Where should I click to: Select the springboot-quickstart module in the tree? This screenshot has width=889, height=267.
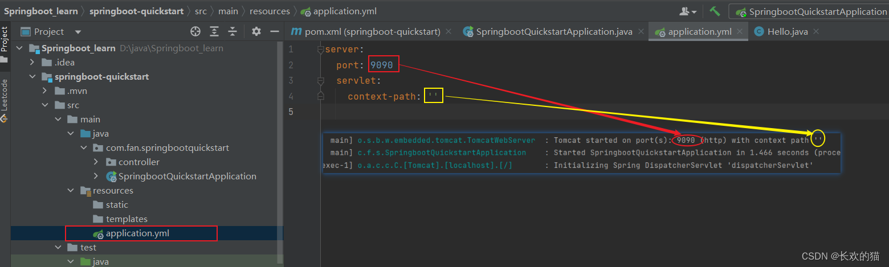click(101, 77)
